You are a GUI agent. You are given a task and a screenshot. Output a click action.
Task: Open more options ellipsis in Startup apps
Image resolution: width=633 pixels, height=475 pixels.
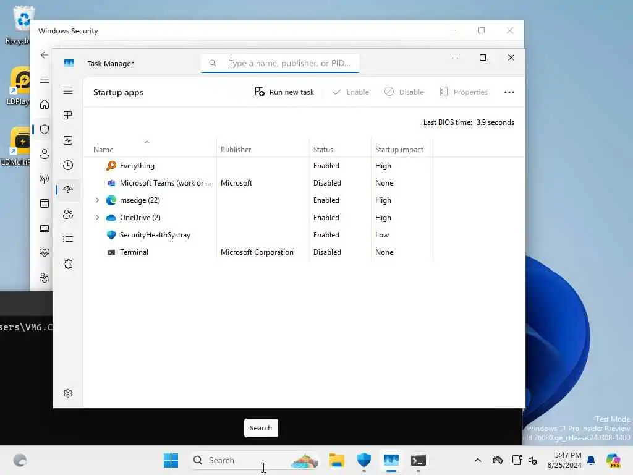[509, 92]
